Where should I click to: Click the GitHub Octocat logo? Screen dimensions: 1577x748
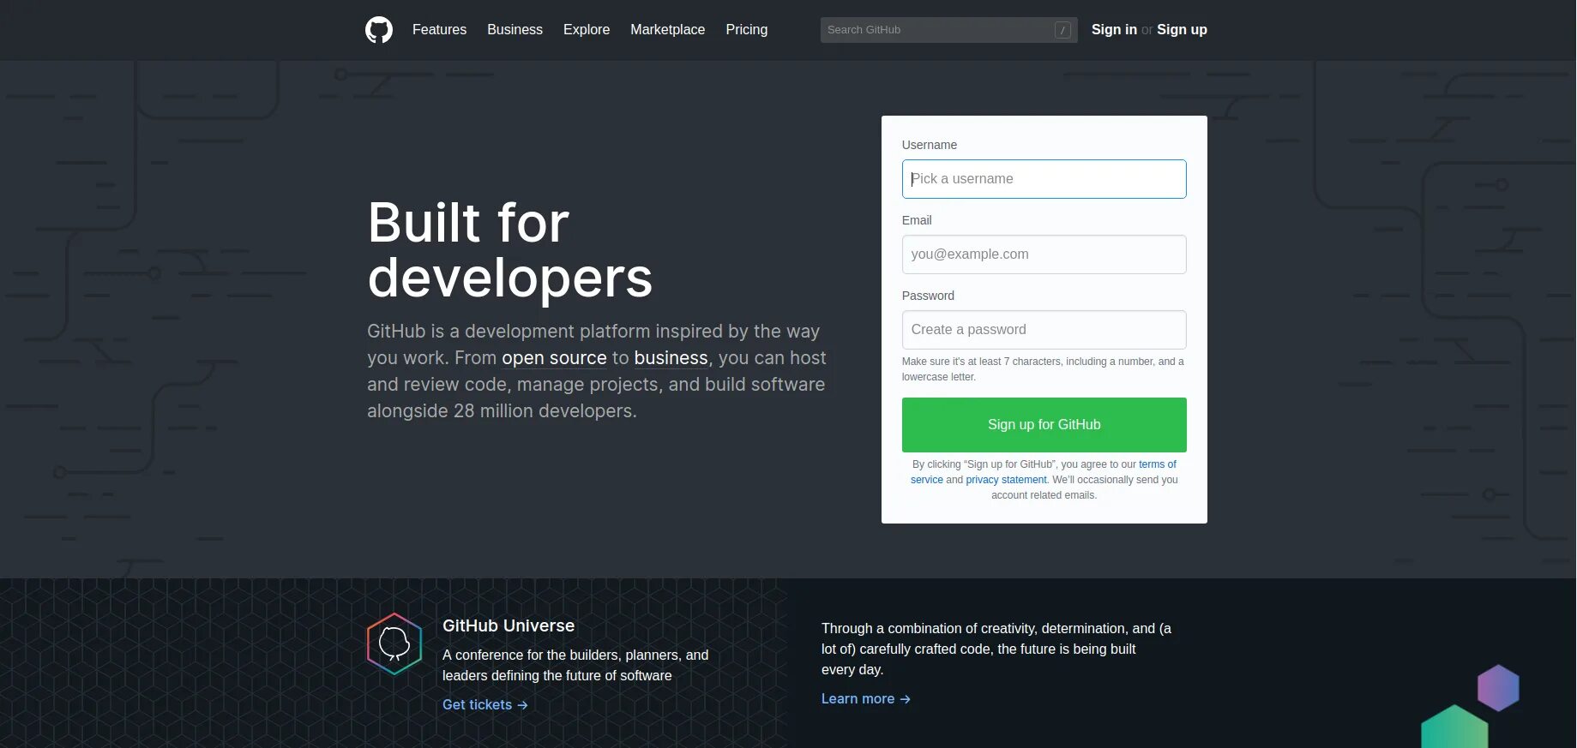click(379, 30)
